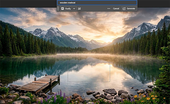Image resolution: width=170 pixels, height=104 pixels.
Task: Click the reference image icon
Action: click(x=79, y=9)
